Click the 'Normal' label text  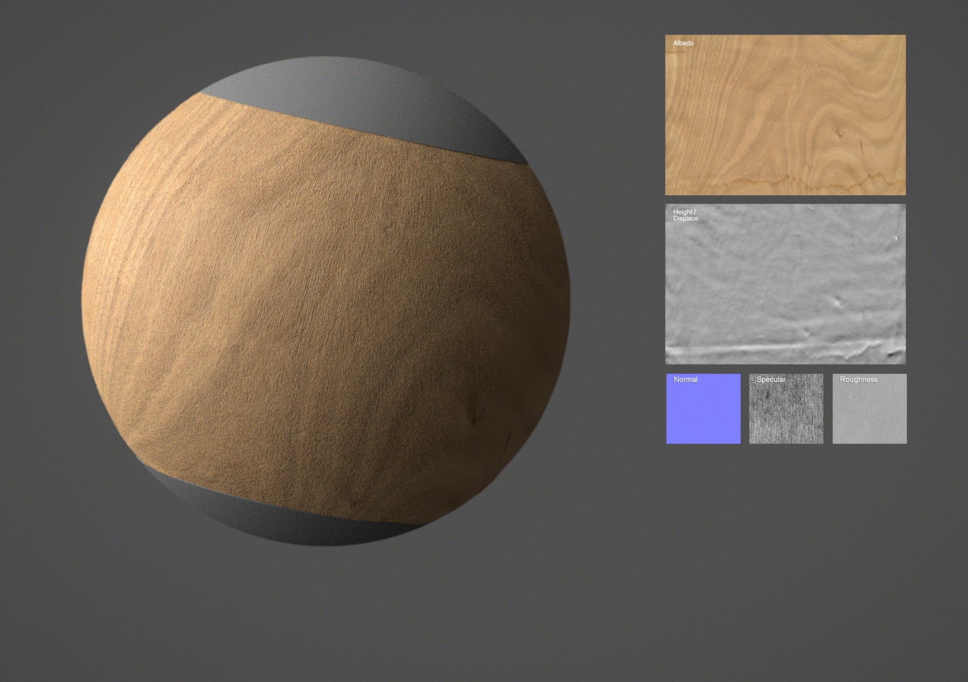click(x=685, y=380)
